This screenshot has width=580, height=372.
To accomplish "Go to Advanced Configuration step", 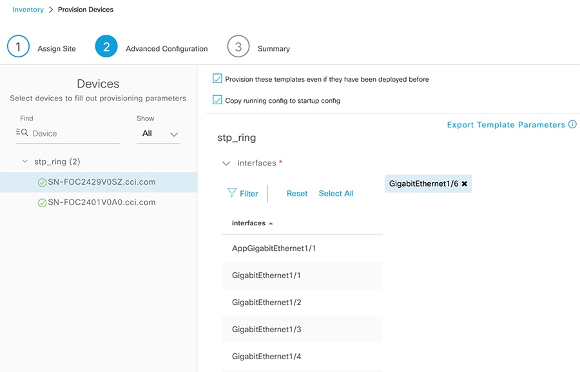I will [106, 47].
